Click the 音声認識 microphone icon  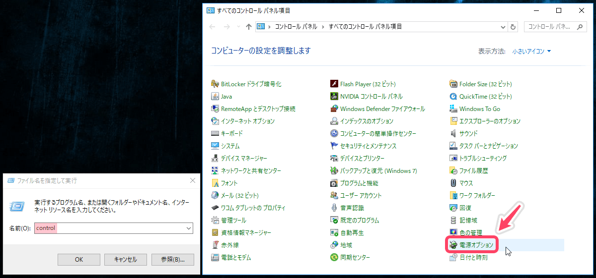click(x=334, y=208)
